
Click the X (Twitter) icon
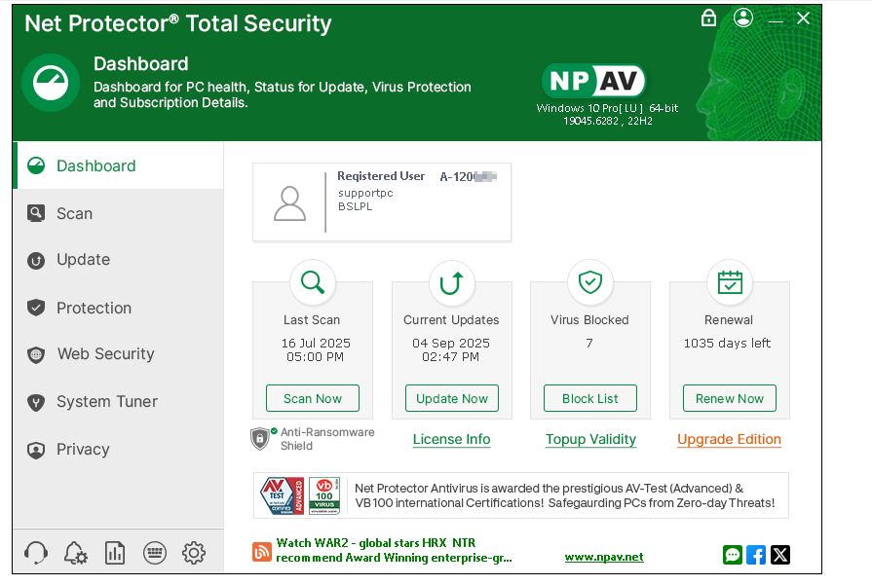pos(779,555)
